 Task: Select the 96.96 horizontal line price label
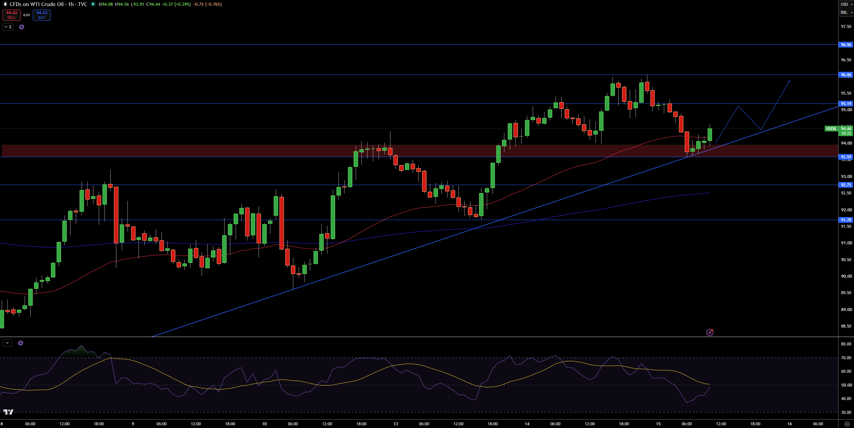point(846,45)
